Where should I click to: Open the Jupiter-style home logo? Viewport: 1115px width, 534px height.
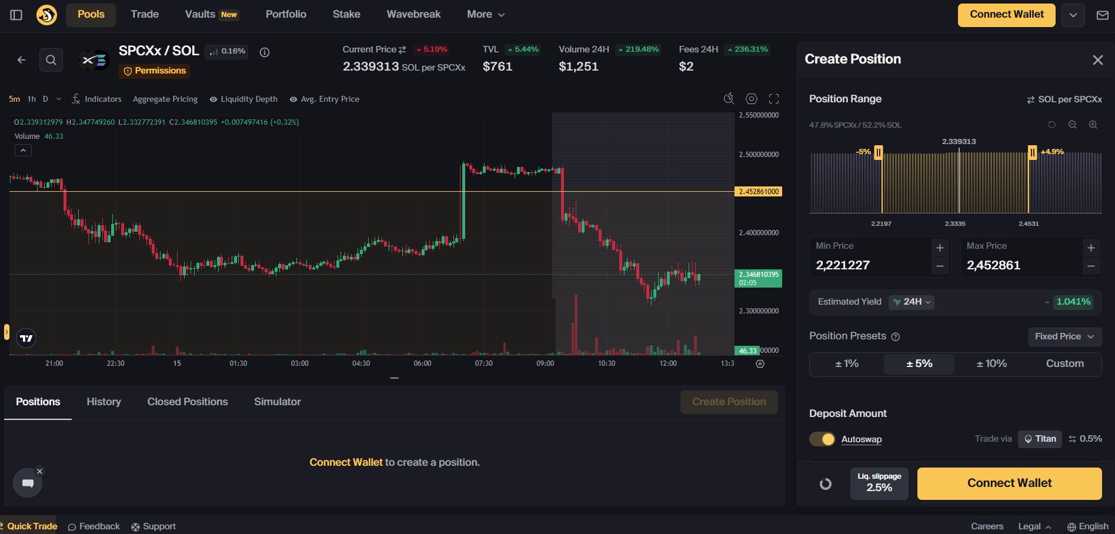coord(46,15)
